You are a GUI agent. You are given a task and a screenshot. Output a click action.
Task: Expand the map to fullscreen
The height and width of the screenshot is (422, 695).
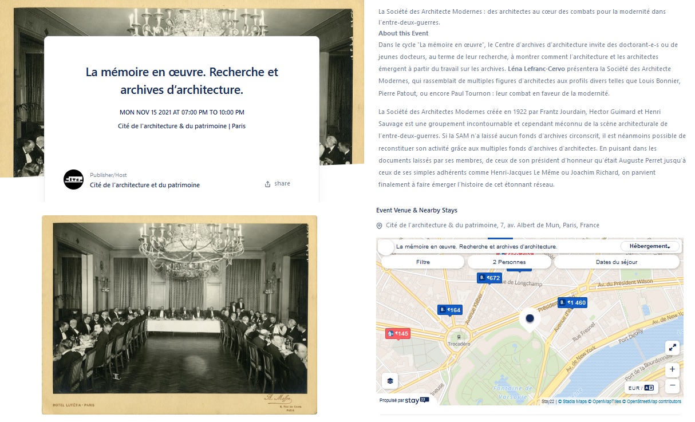673,347
